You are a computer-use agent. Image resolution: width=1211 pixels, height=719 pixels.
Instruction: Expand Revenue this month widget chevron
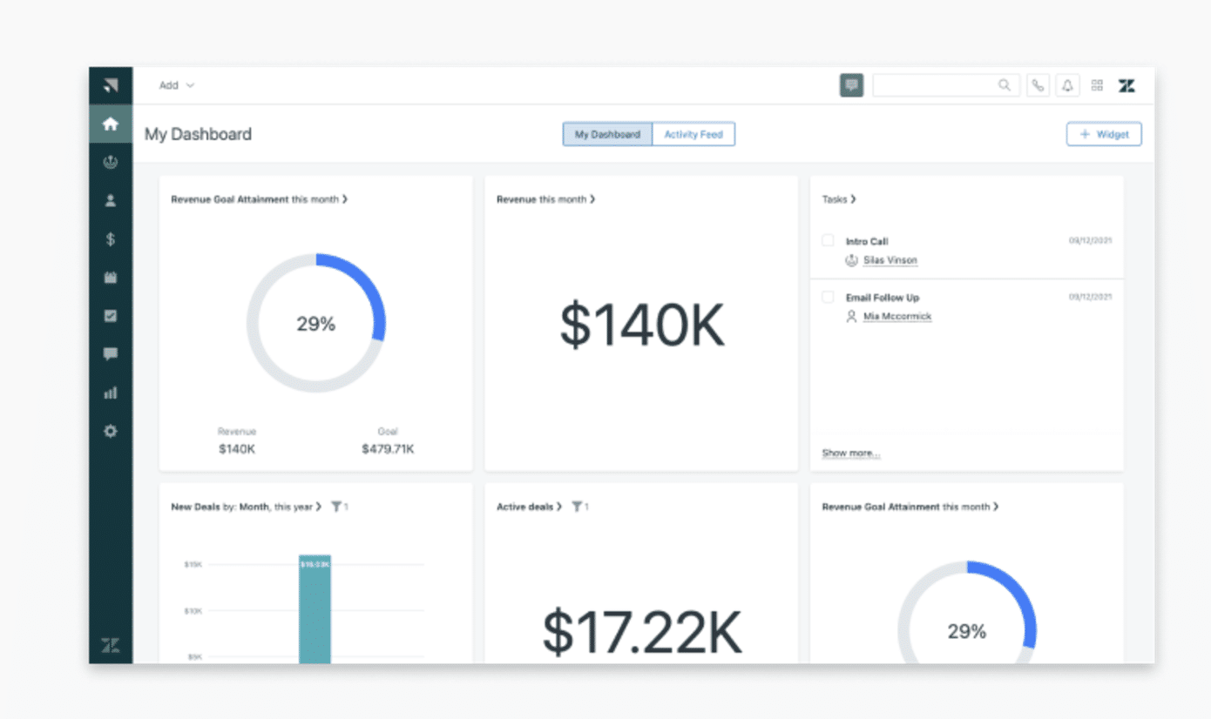592,199
